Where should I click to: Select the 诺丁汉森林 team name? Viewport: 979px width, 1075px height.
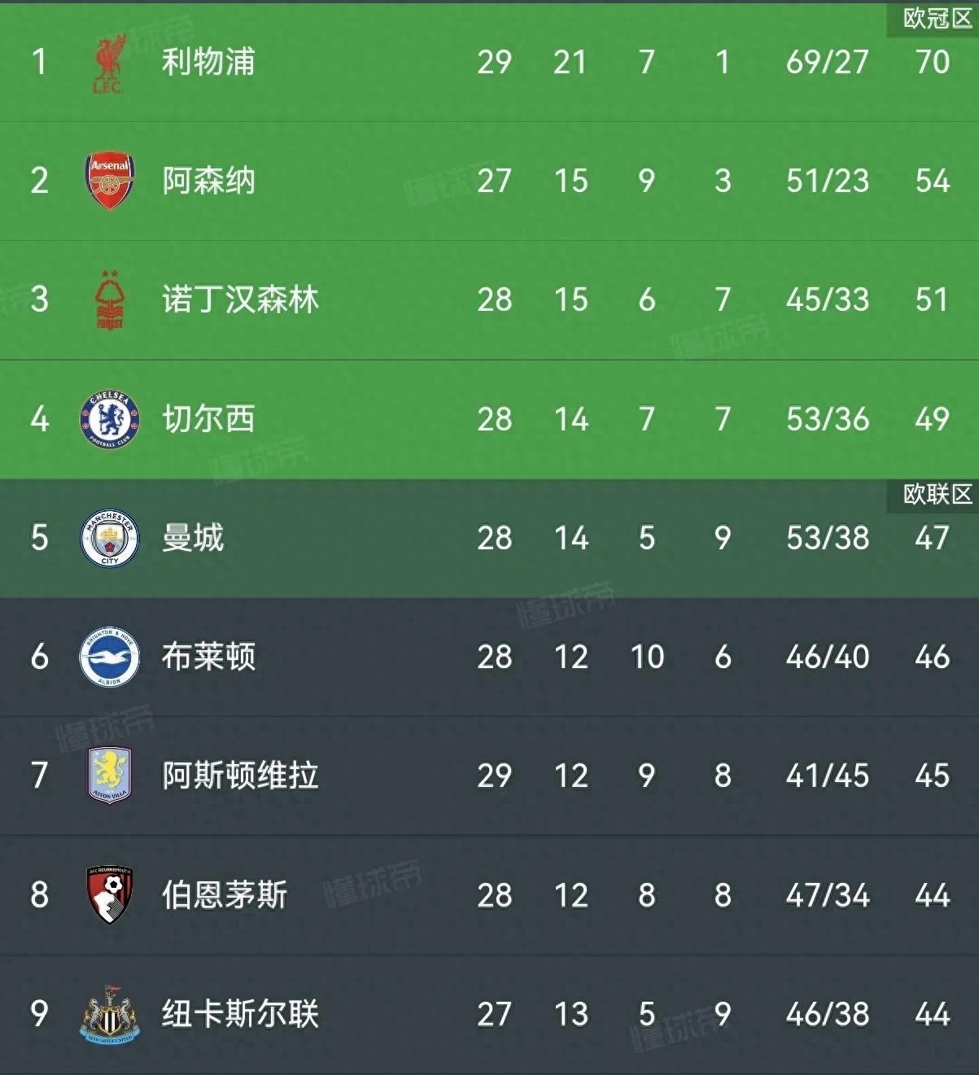click(240, 299)
